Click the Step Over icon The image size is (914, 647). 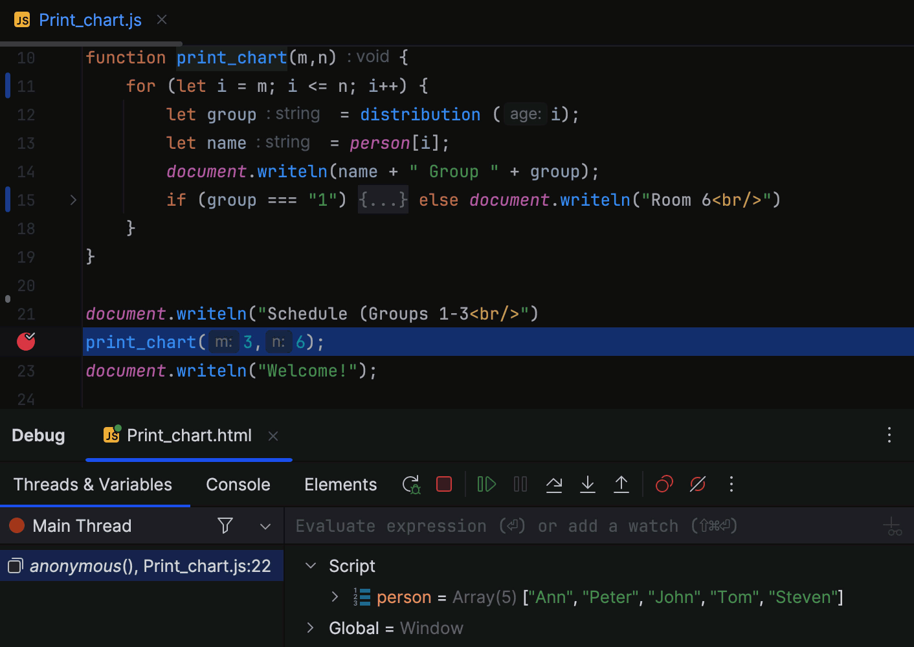tap(554, 484)
